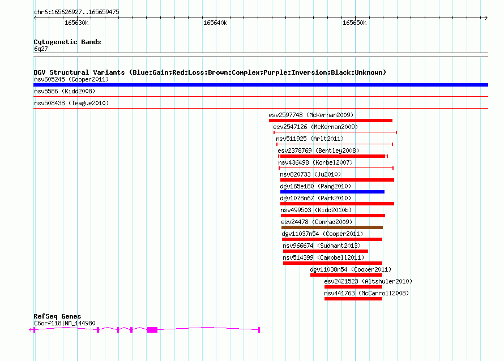Click the blue dgv165e180 (Pang2010) gain bar

pyautogui.click(x=332, y=192)
